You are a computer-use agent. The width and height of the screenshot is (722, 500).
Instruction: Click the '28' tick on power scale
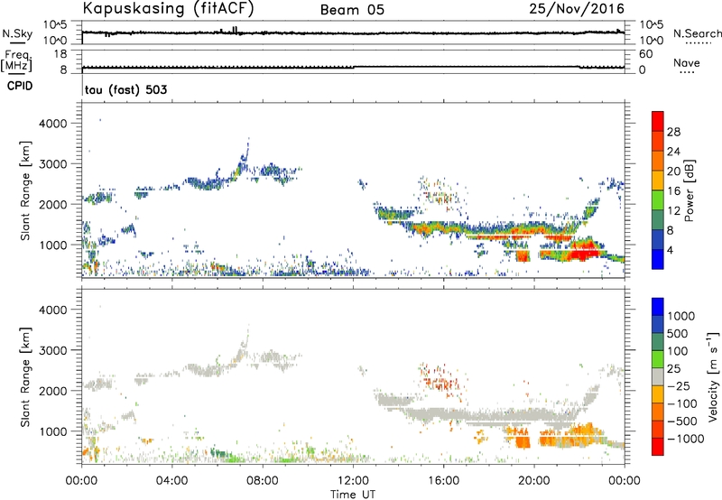pos(673,132)
